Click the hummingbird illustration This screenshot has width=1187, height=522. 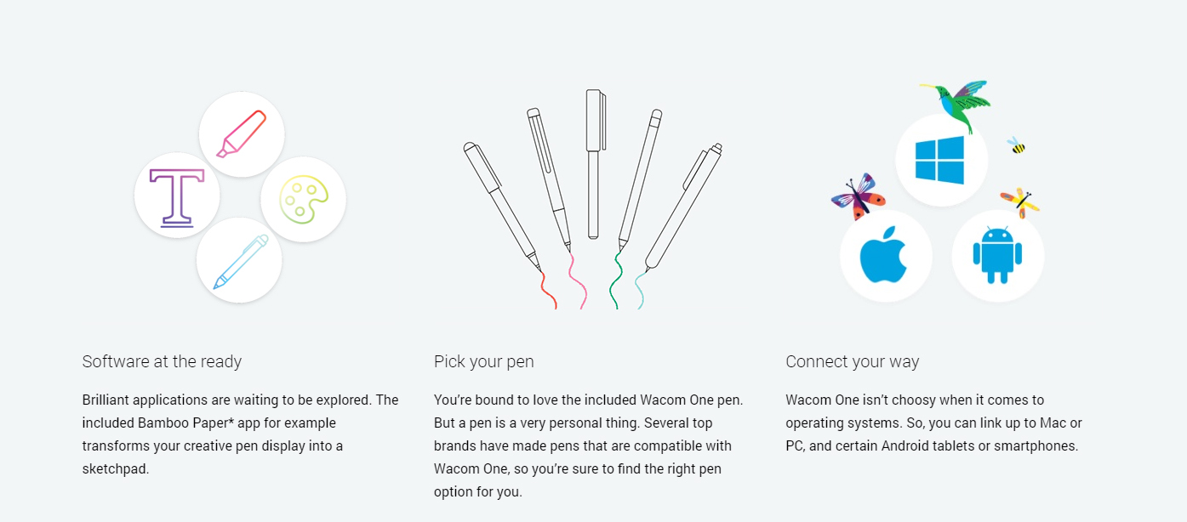pyautogui.click(x=956, y=105)
